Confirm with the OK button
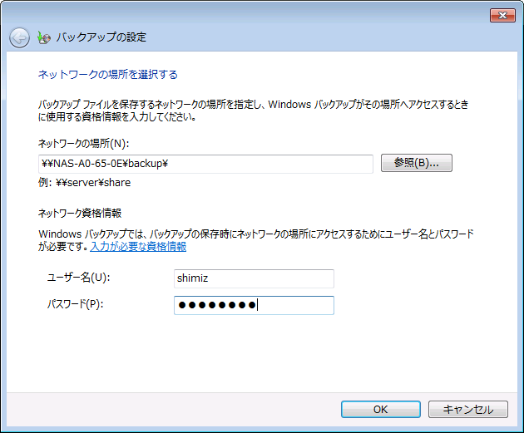The width and height of the screenshot is (524, 433). click(x=380, y=409)
